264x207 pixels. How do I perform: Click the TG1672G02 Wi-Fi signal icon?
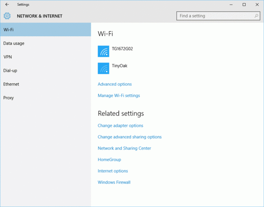click(103, 51)
